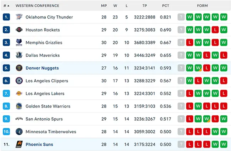Sort standings by the MP column header
Image resolution: width=231 pixels, height=151 pixels.
(x=104, y=6)
